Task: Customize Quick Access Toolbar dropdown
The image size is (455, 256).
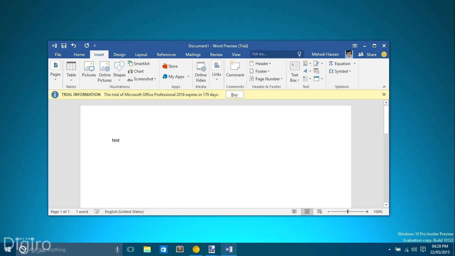Action: coord(95,46)
